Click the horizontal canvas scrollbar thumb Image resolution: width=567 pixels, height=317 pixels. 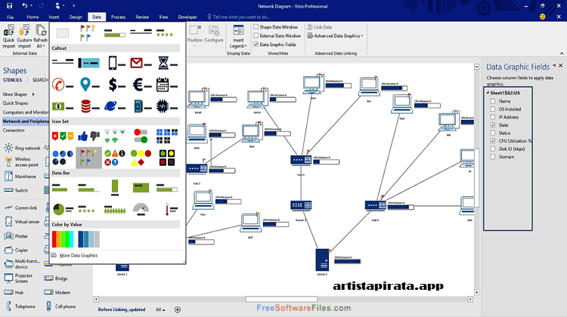coord(281,299)
